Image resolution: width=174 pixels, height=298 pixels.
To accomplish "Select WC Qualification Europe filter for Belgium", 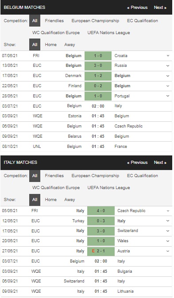I will [56, 32].
